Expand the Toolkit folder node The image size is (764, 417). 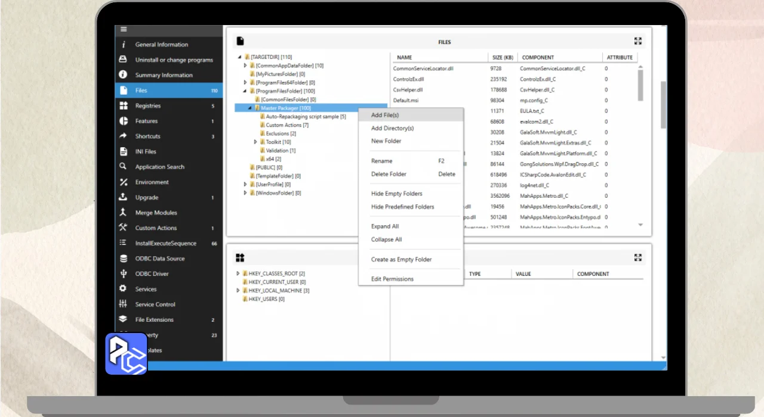(x=255, y=142)
